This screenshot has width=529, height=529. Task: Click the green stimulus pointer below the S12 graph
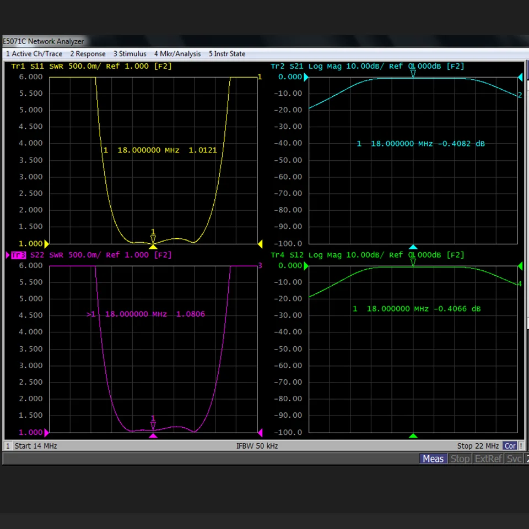(x=413, y=436)
